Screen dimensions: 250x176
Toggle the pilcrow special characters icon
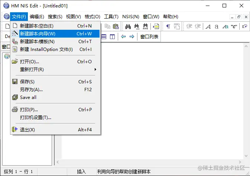tap(168, 26)
